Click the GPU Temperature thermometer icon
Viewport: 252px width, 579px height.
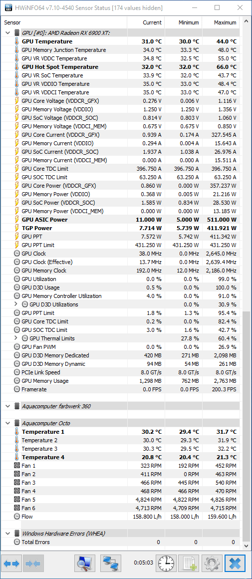[16, 41]
